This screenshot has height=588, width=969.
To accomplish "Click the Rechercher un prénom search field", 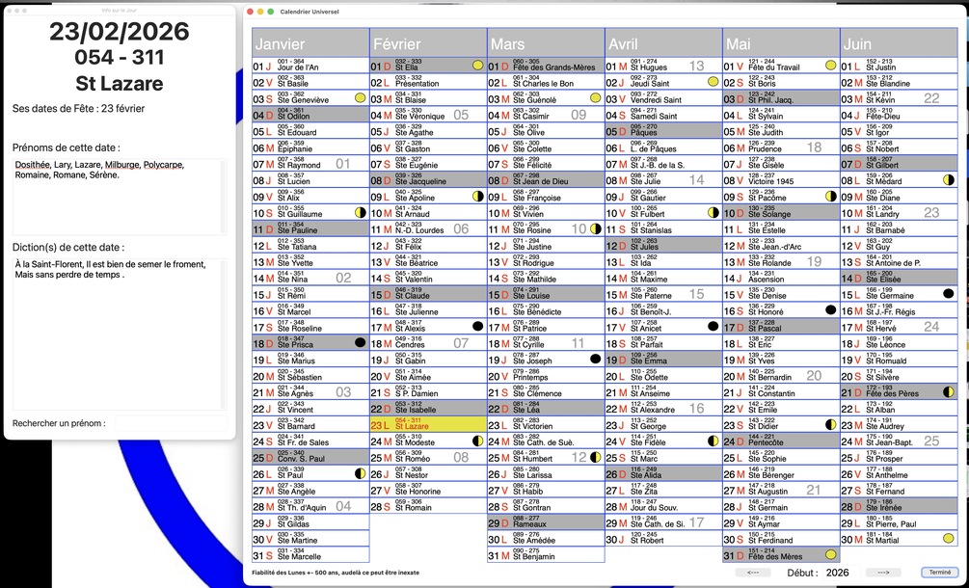I will 171,423.
